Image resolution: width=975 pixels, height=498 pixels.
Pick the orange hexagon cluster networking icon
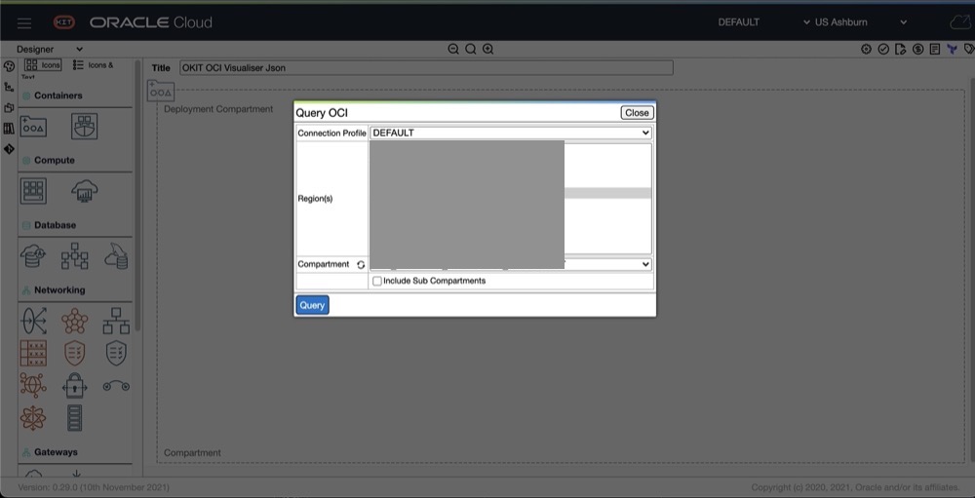[75, 321]
